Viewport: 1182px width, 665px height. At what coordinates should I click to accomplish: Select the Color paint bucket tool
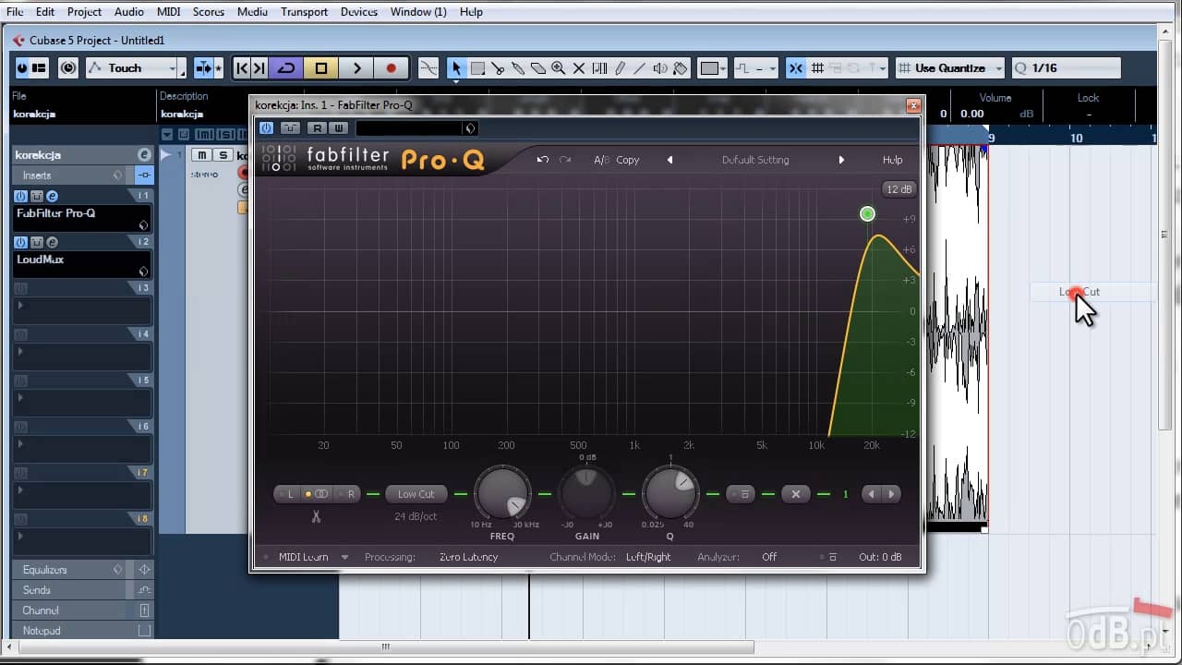[681, 68]
